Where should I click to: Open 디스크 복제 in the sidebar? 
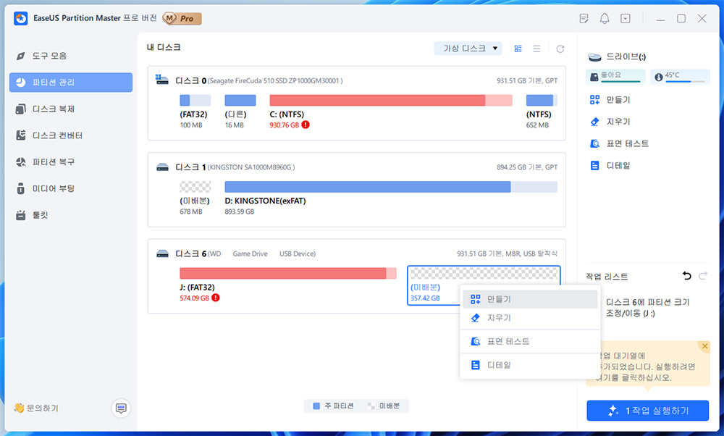click(x=70, y=109)
